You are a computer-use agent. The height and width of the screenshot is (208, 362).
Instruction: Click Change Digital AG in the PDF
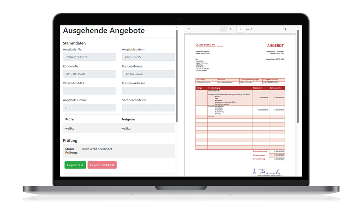click(x=205, y=45)
